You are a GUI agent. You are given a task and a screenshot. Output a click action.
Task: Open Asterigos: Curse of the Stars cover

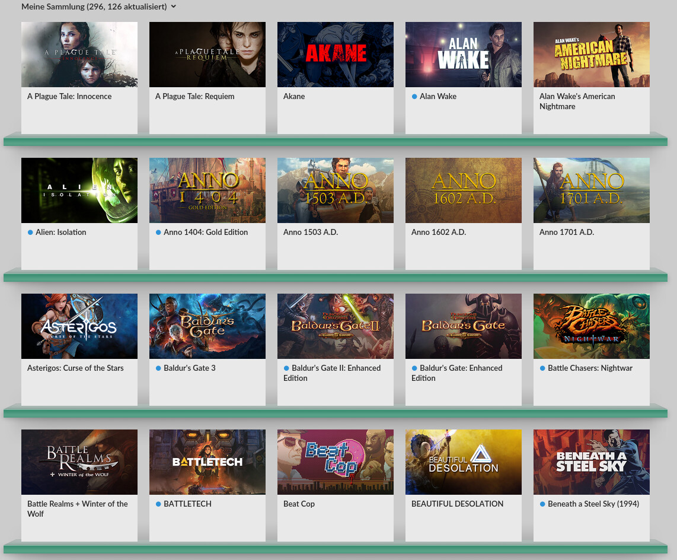click(79, 326)
